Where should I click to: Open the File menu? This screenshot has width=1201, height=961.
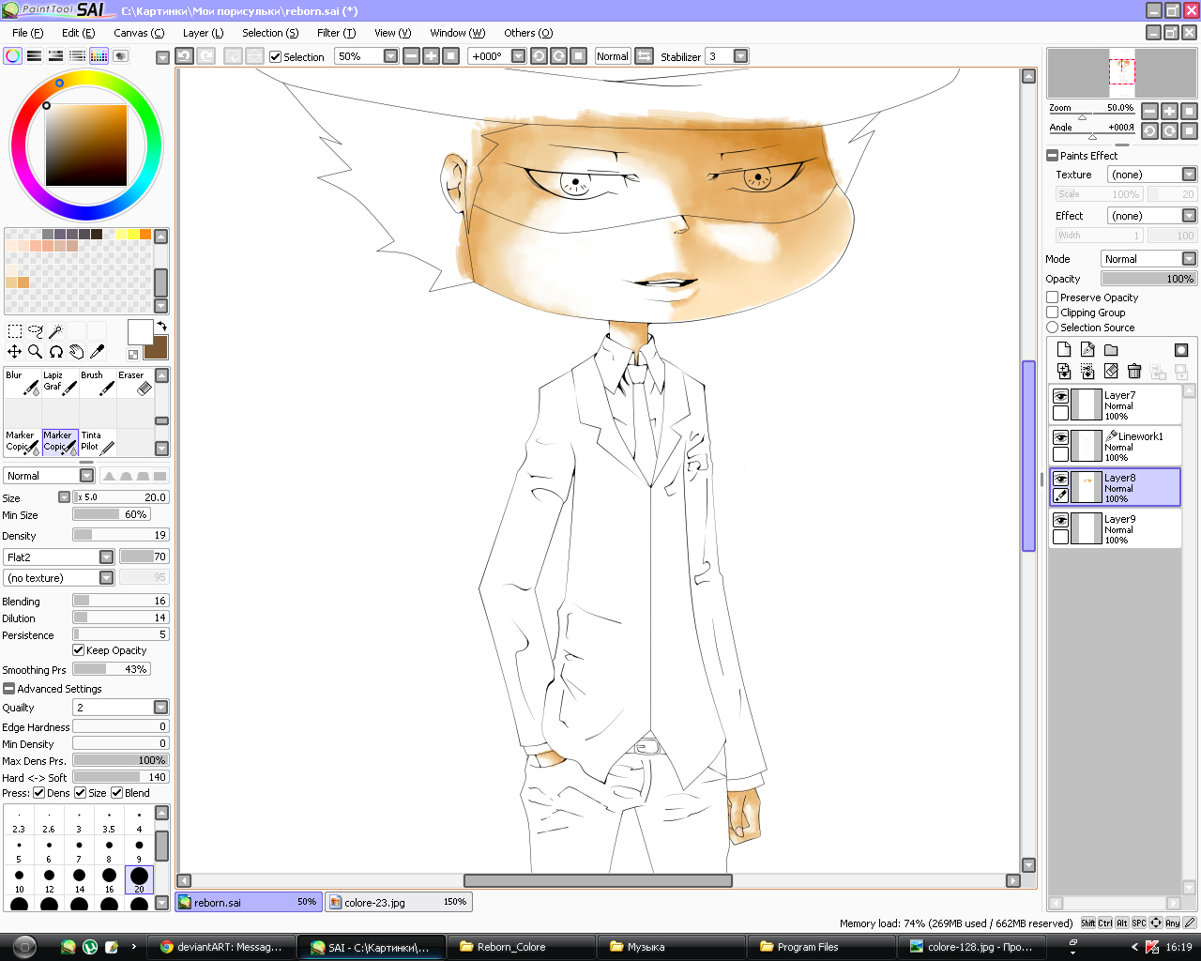pos(27,33)
